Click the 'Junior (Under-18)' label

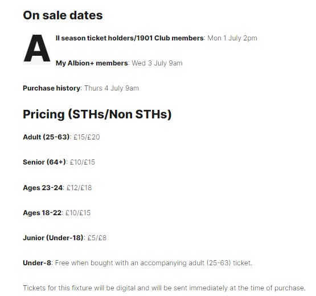(x=53, y=238)
